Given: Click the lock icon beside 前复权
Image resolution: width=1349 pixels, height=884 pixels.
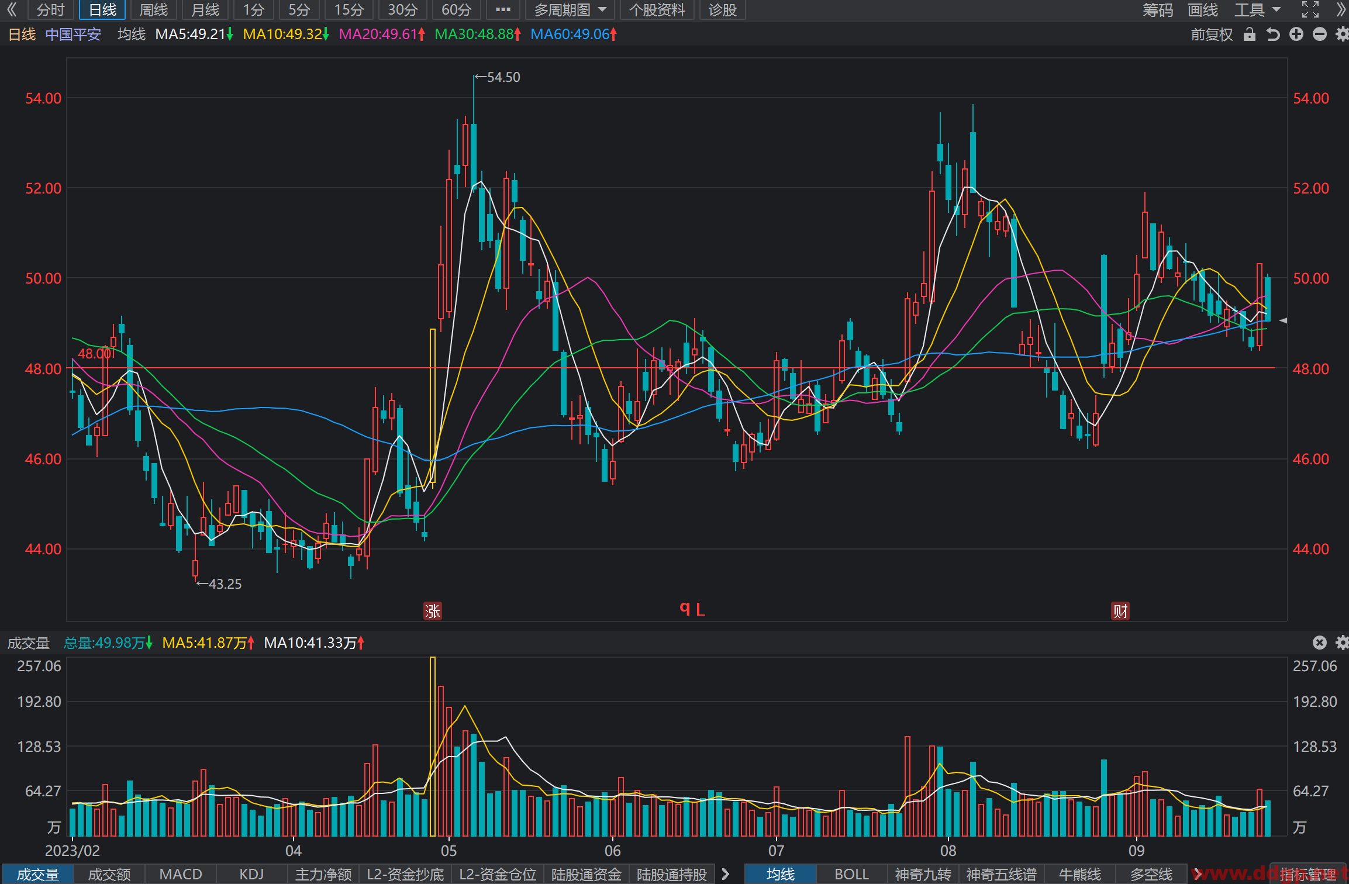Looking at the screenshot, I should (x=1250, y=34).
